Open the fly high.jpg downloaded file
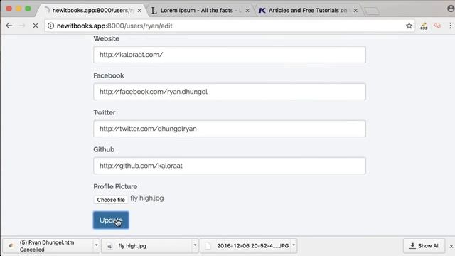The width and height of the screenshot is (455, 256). [x=146, y=246]
